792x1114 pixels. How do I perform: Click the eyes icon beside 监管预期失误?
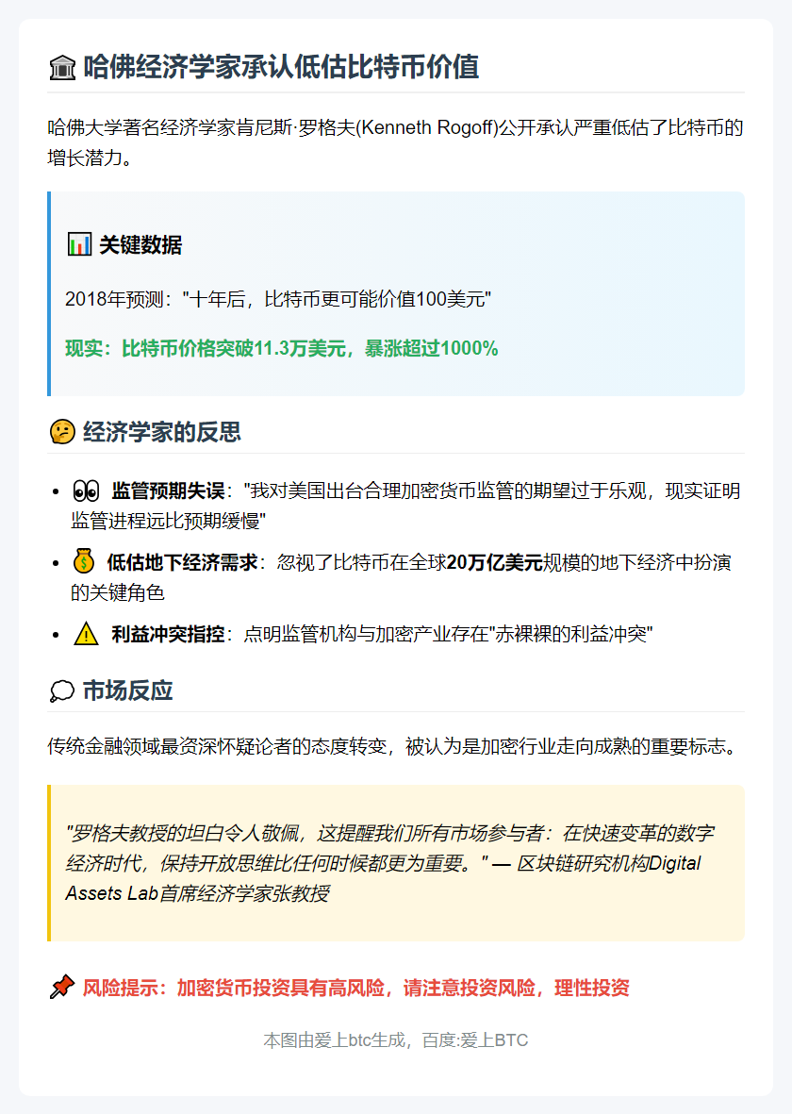pyautogui.click(x=87, y=488)
